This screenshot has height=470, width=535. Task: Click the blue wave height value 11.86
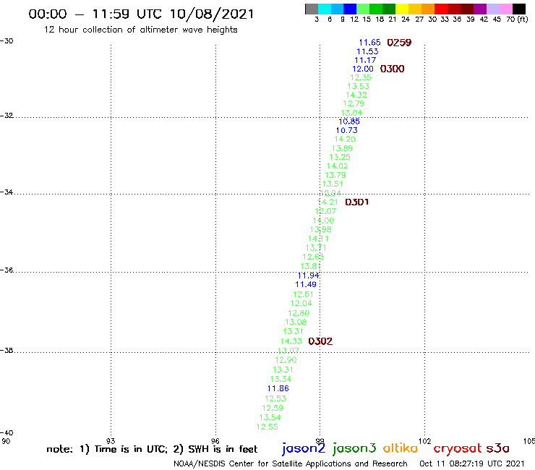[278, 388]
